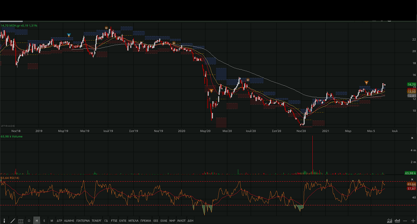417x224 pixels.
Task: Switch to the M timeframe
Action: click(52, 221)
